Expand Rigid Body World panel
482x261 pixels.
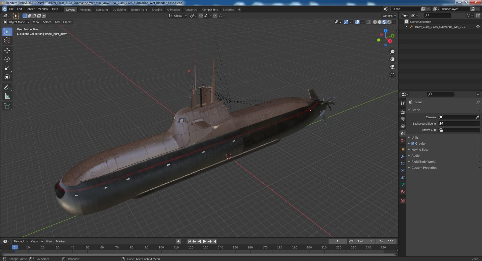[x=423, y=162]
